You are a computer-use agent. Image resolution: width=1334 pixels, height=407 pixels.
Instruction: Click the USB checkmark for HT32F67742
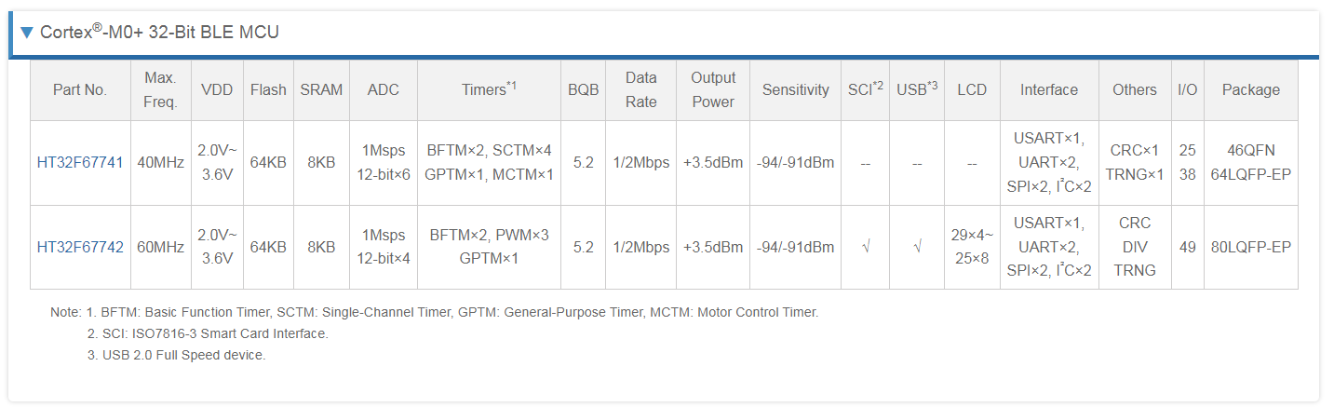(917, 248)
